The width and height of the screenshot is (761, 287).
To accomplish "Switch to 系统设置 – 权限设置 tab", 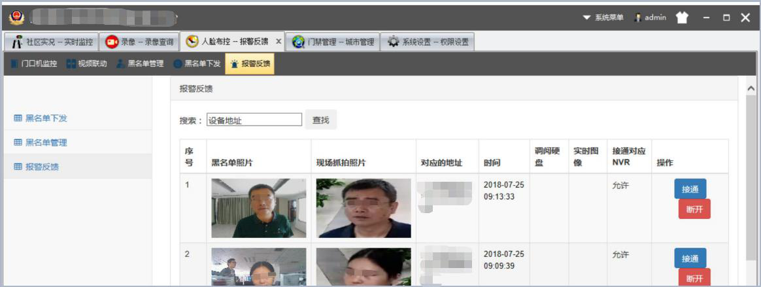I will coord(428,42).
